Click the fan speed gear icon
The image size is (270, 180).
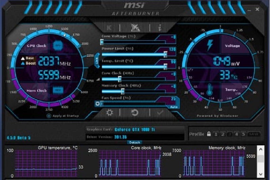pos(98,104)
